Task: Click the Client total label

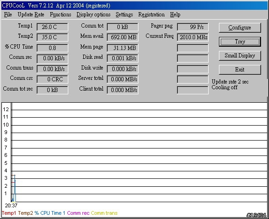Action: pyautogui.click(x=91, y=89)
